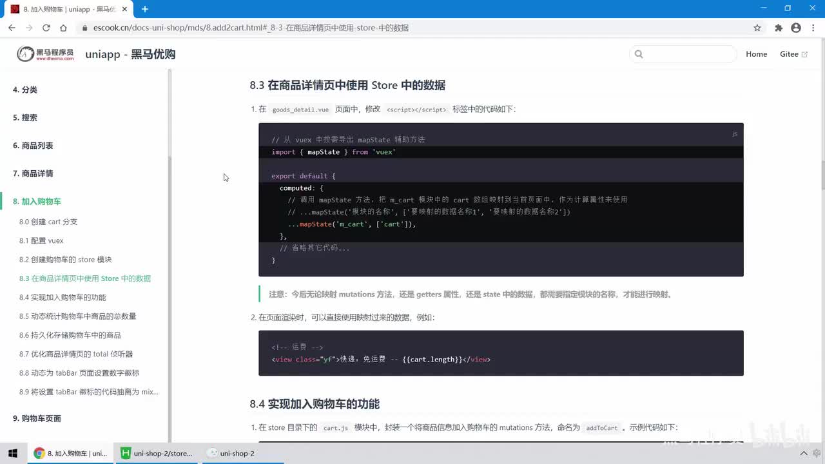
Task: Go to 8.7 优化商品详情页的 total 侦听器
Action: click(x=76, y=354)
